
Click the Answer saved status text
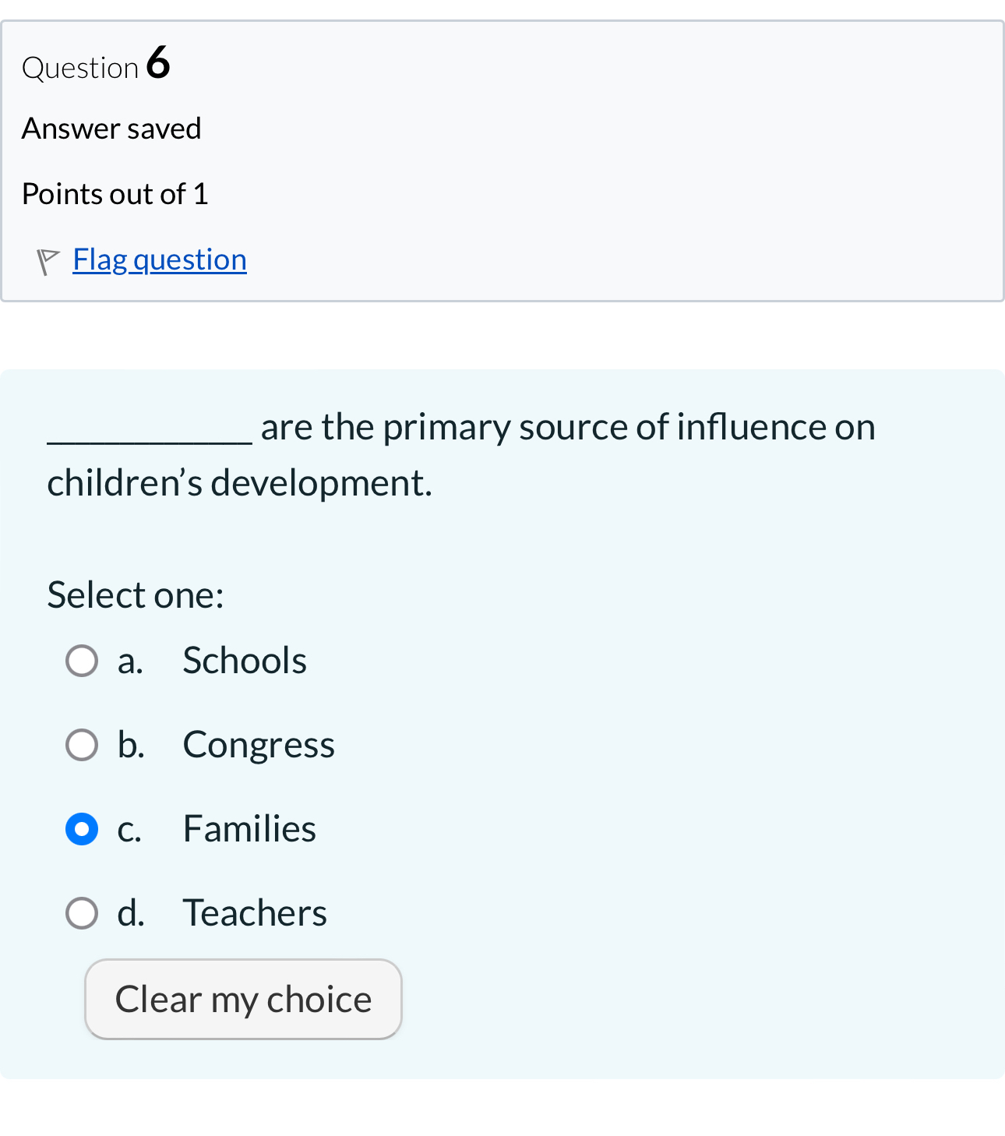(111, 129)
